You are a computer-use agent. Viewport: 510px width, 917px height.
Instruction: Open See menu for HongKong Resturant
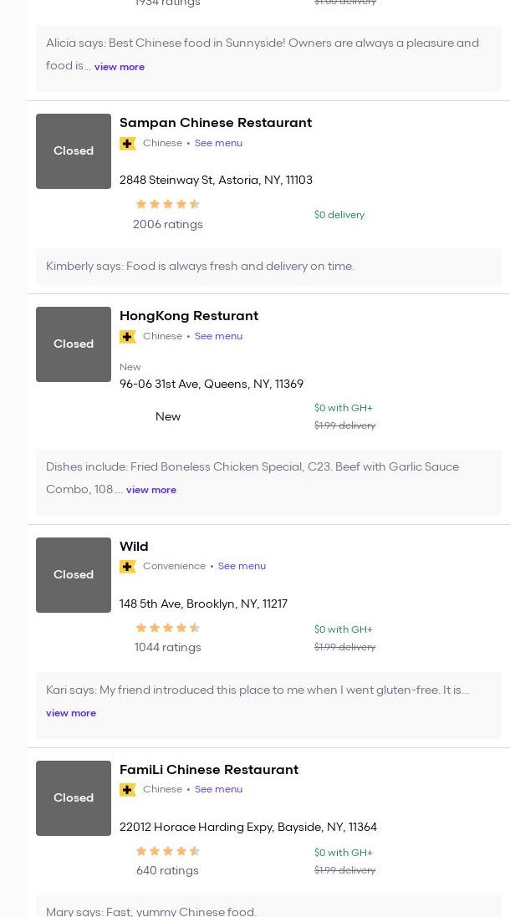click(218, 336)
